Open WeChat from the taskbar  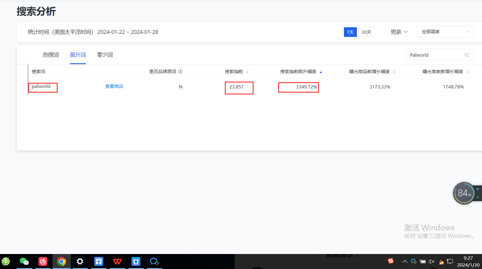coord(24,262)
